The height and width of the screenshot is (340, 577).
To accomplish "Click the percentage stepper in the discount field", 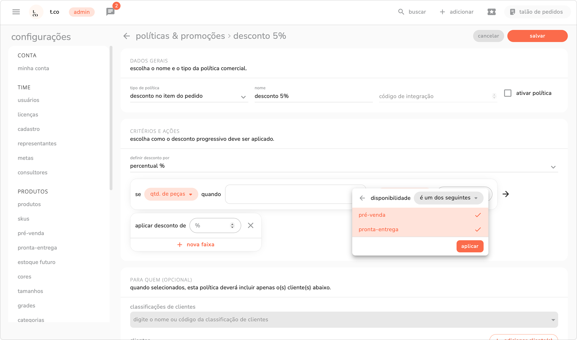I will coord(232,225).
